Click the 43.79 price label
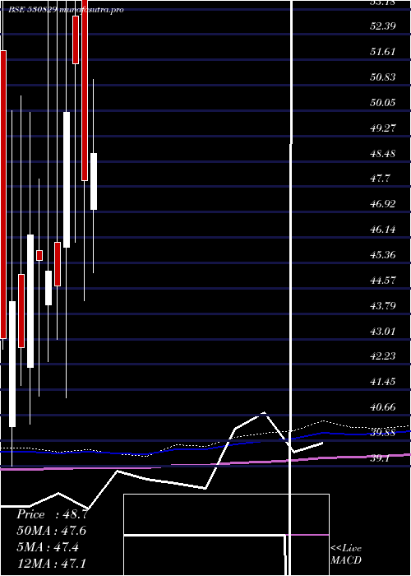Image resolution: width=411 pixels, height=576 pixels. [x=383, y=306]
